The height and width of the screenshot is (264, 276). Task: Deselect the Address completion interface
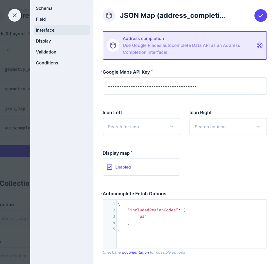(259, 45)
